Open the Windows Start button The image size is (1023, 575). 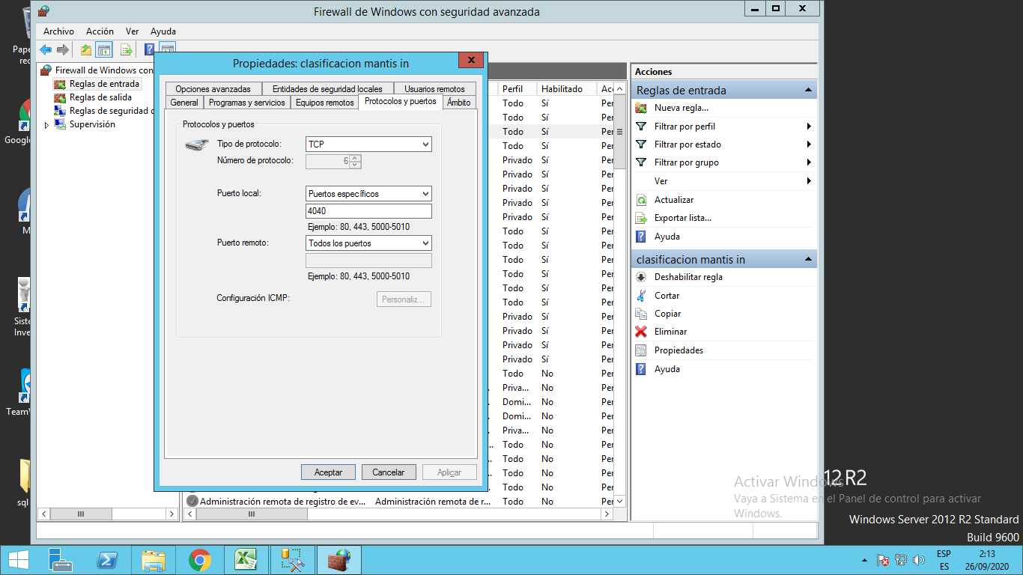[18, 560]
